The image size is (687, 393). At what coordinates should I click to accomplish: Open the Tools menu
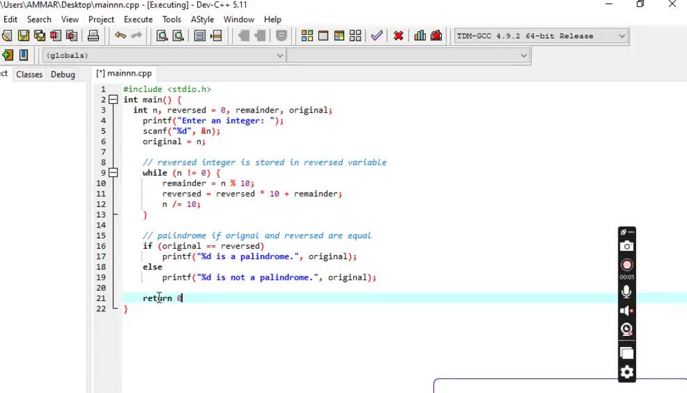click(171, 19)
